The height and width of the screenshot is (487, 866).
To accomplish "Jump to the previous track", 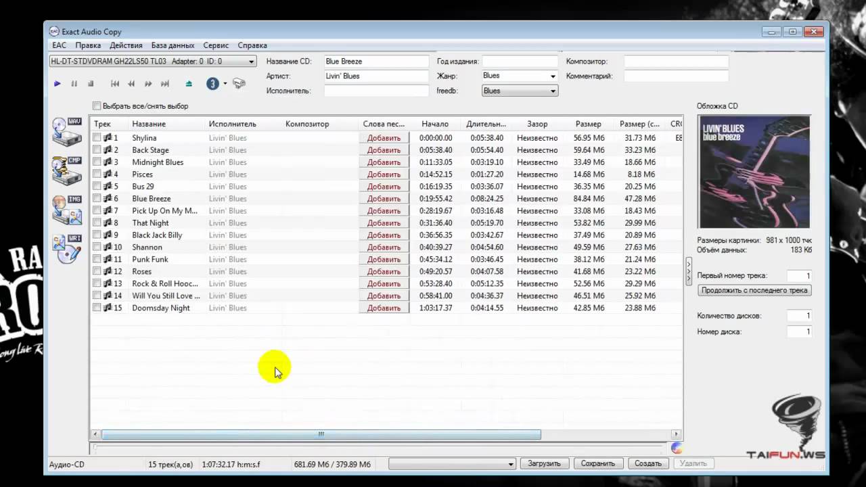I will click(x=115, y=84).
